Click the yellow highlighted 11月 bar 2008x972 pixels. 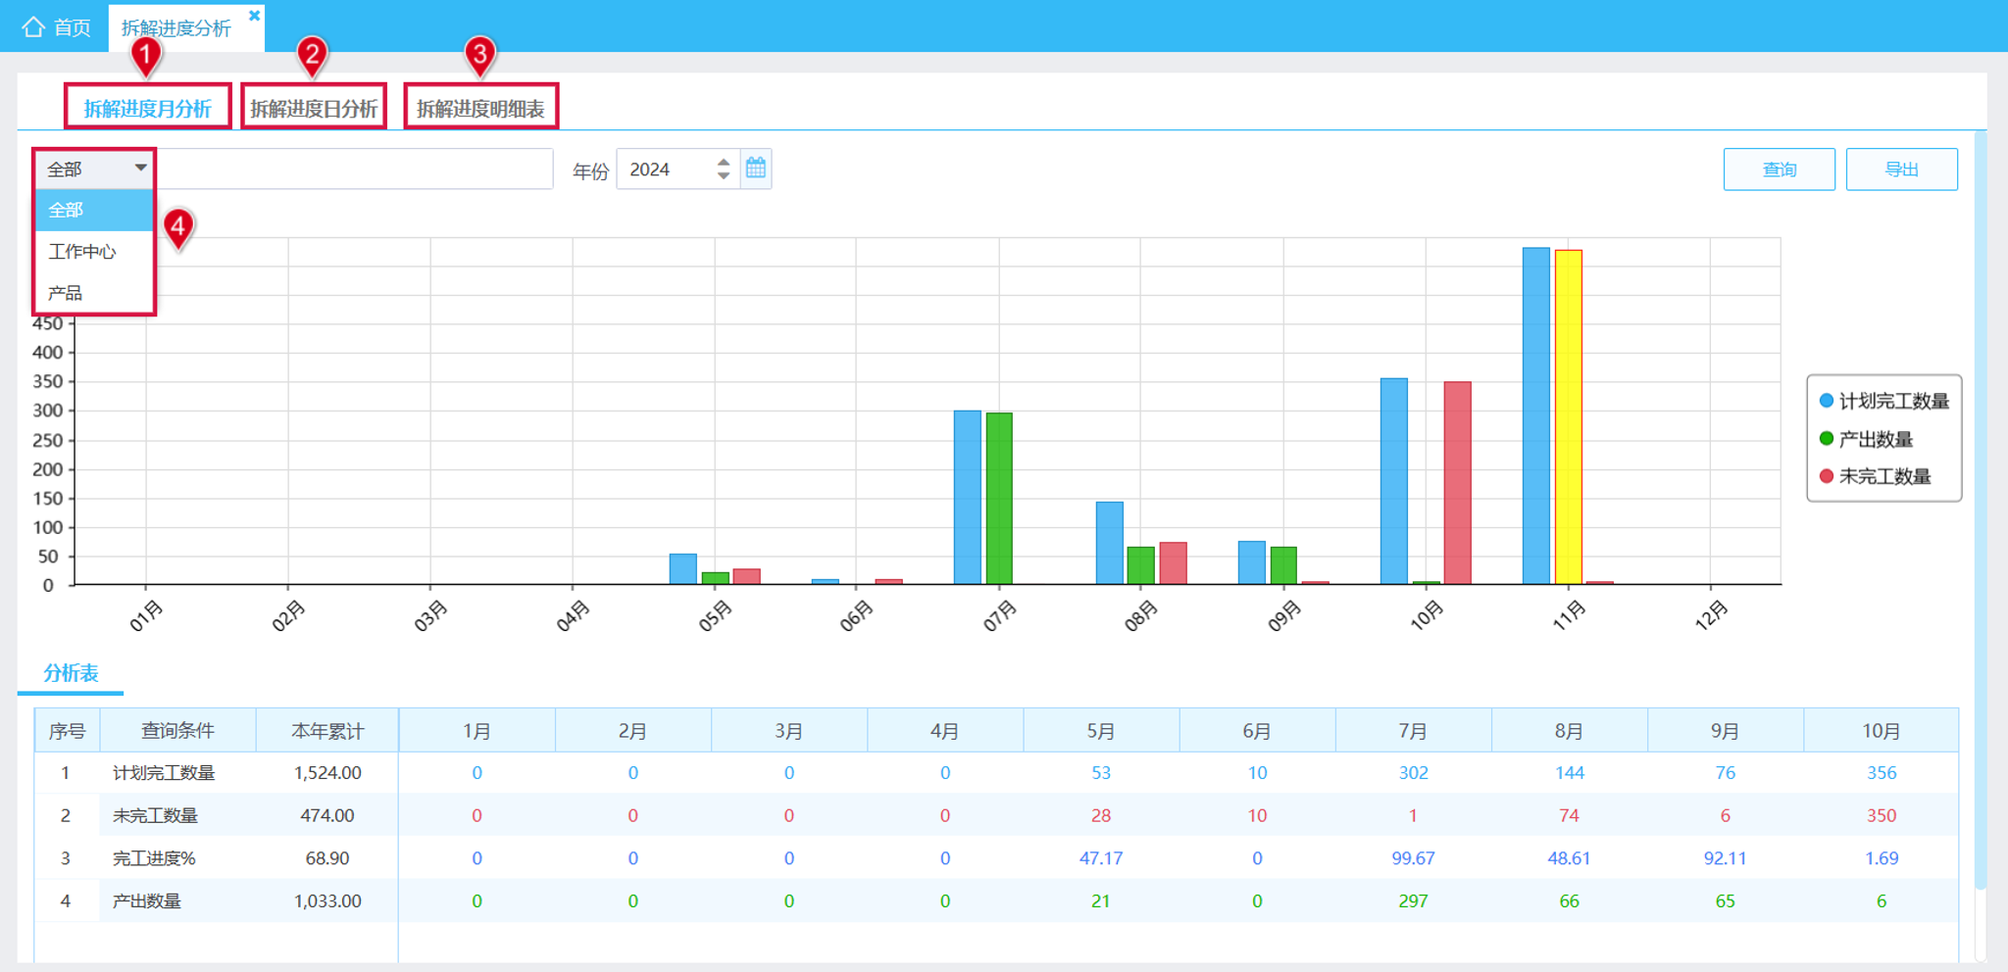click(1568, 417)
